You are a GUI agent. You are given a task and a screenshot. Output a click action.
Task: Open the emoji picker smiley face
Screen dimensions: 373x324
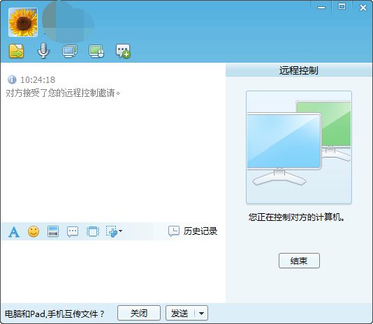coord(34,231)
